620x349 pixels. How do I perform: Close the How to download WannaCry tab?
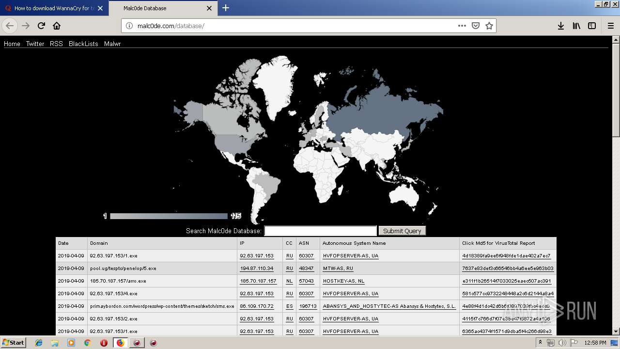point(100,8)
